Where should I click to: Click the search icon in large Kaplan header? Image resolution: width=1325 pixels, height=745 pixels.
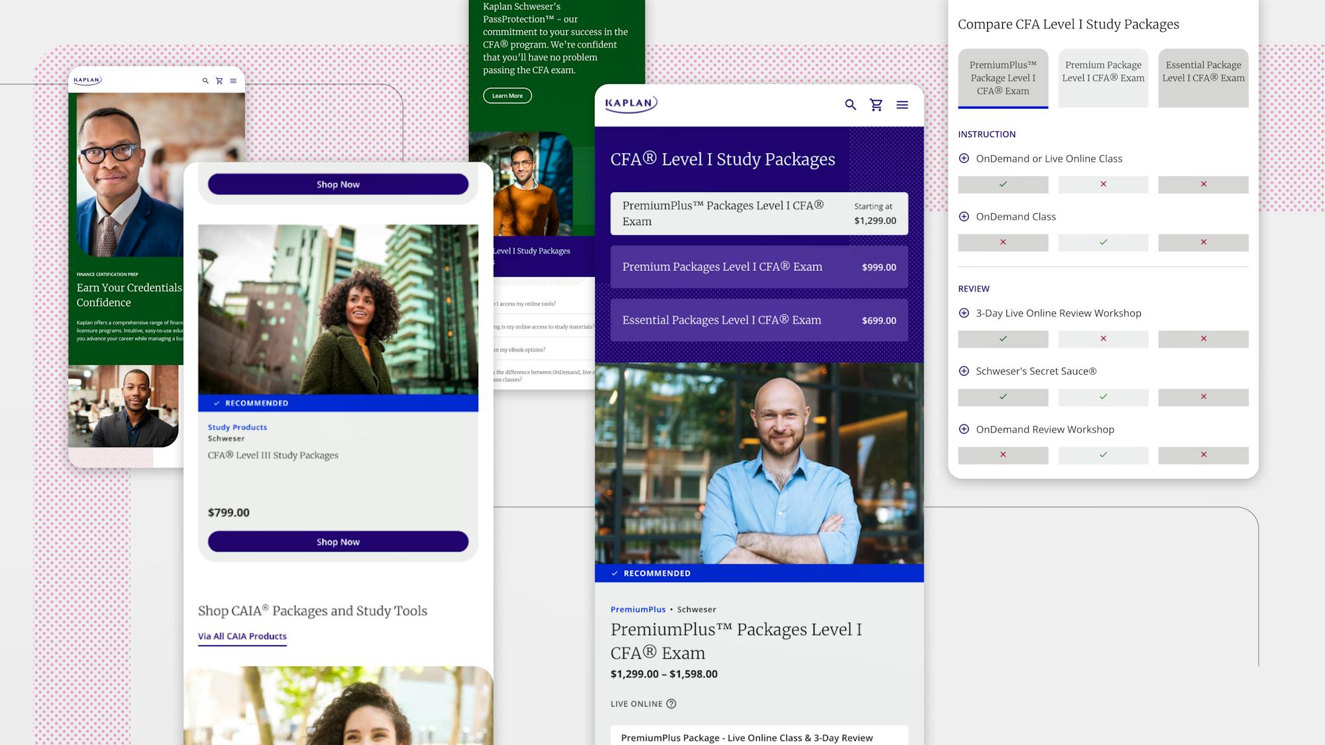851,105
